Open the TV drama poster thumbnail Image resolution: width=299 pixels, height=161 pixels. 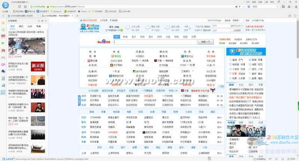pos(236,131)
